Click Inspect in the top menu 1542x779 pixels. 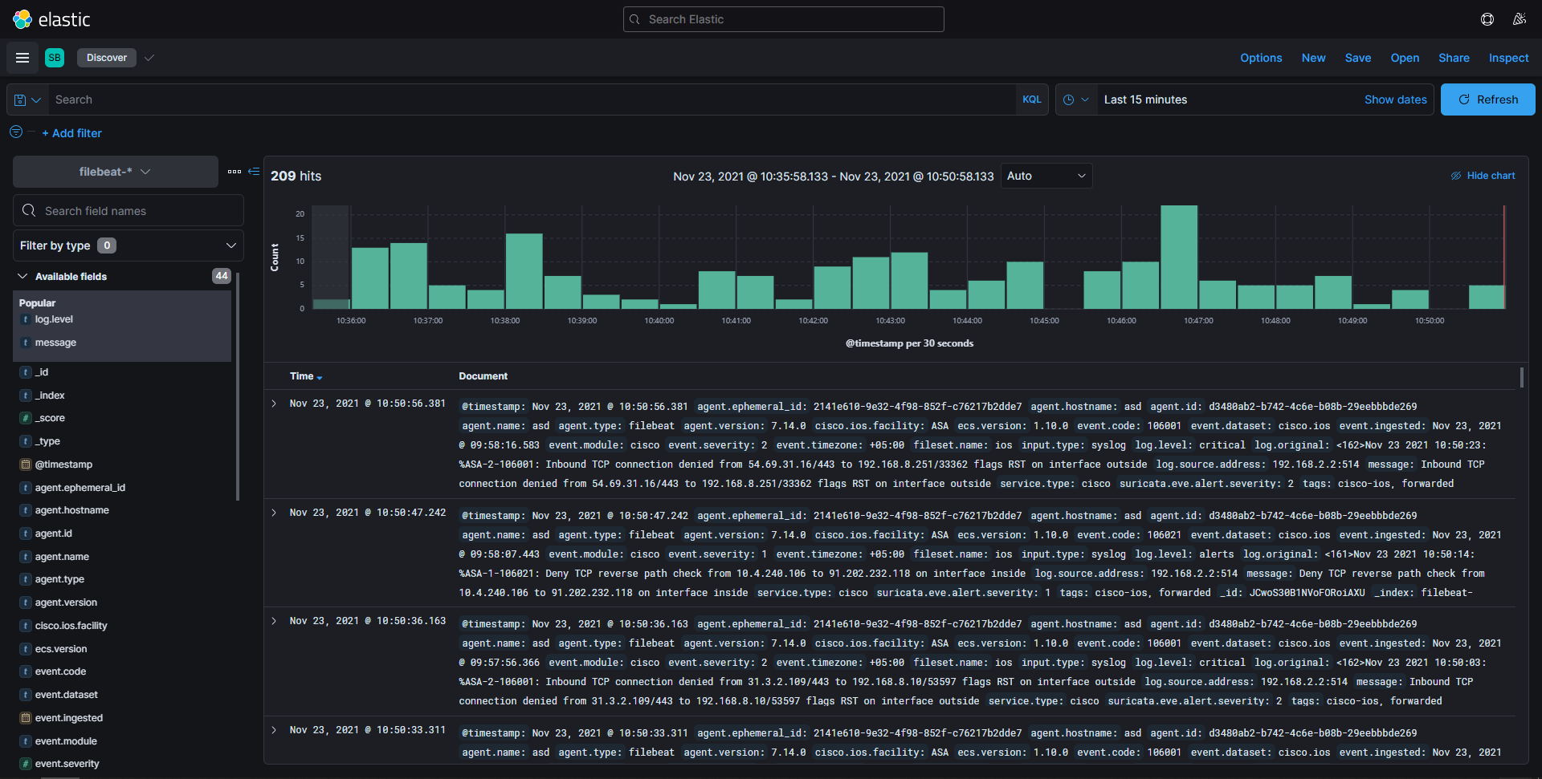tap(1508, 58)
